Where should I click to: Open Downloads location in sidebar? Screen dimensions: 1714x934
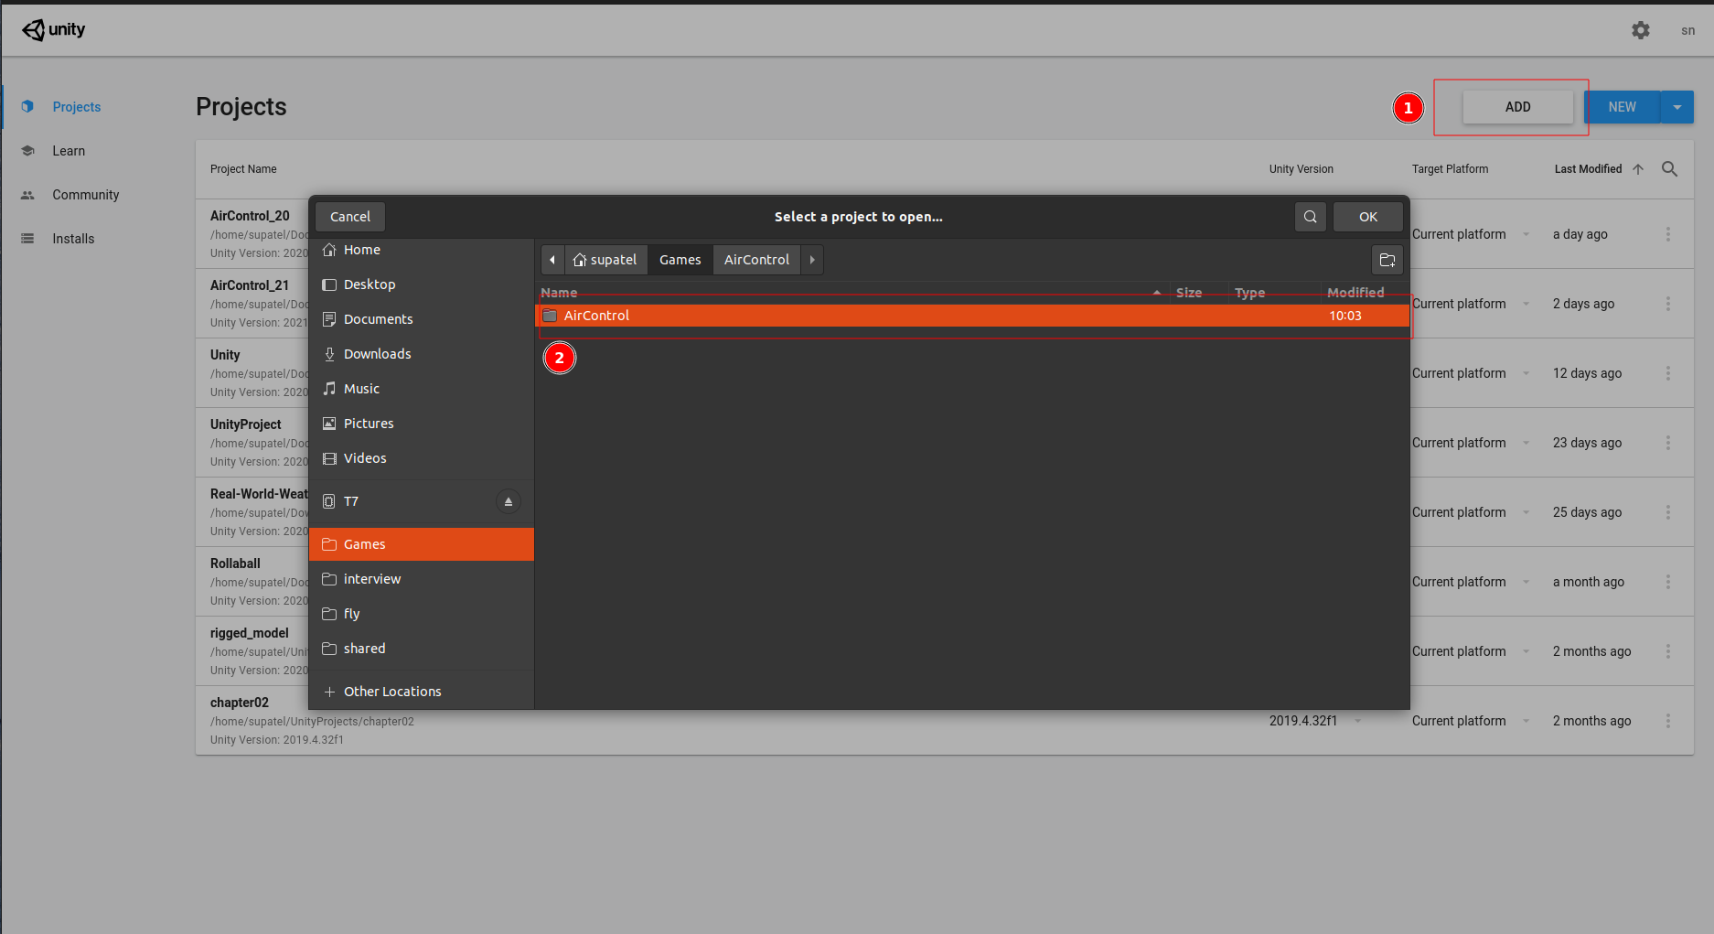coord(422,354)
